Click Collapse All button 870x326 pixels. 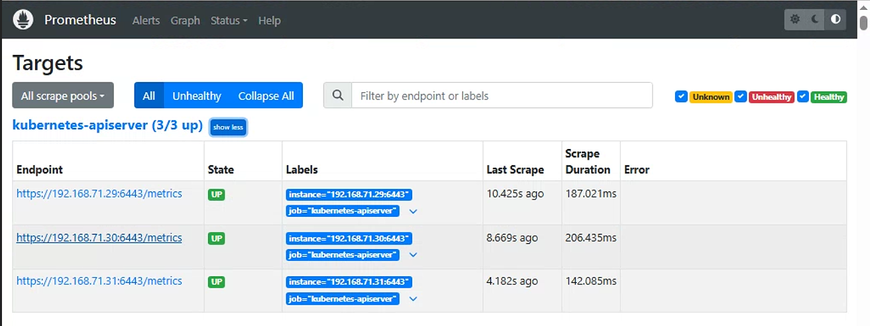tap(266, 95)
